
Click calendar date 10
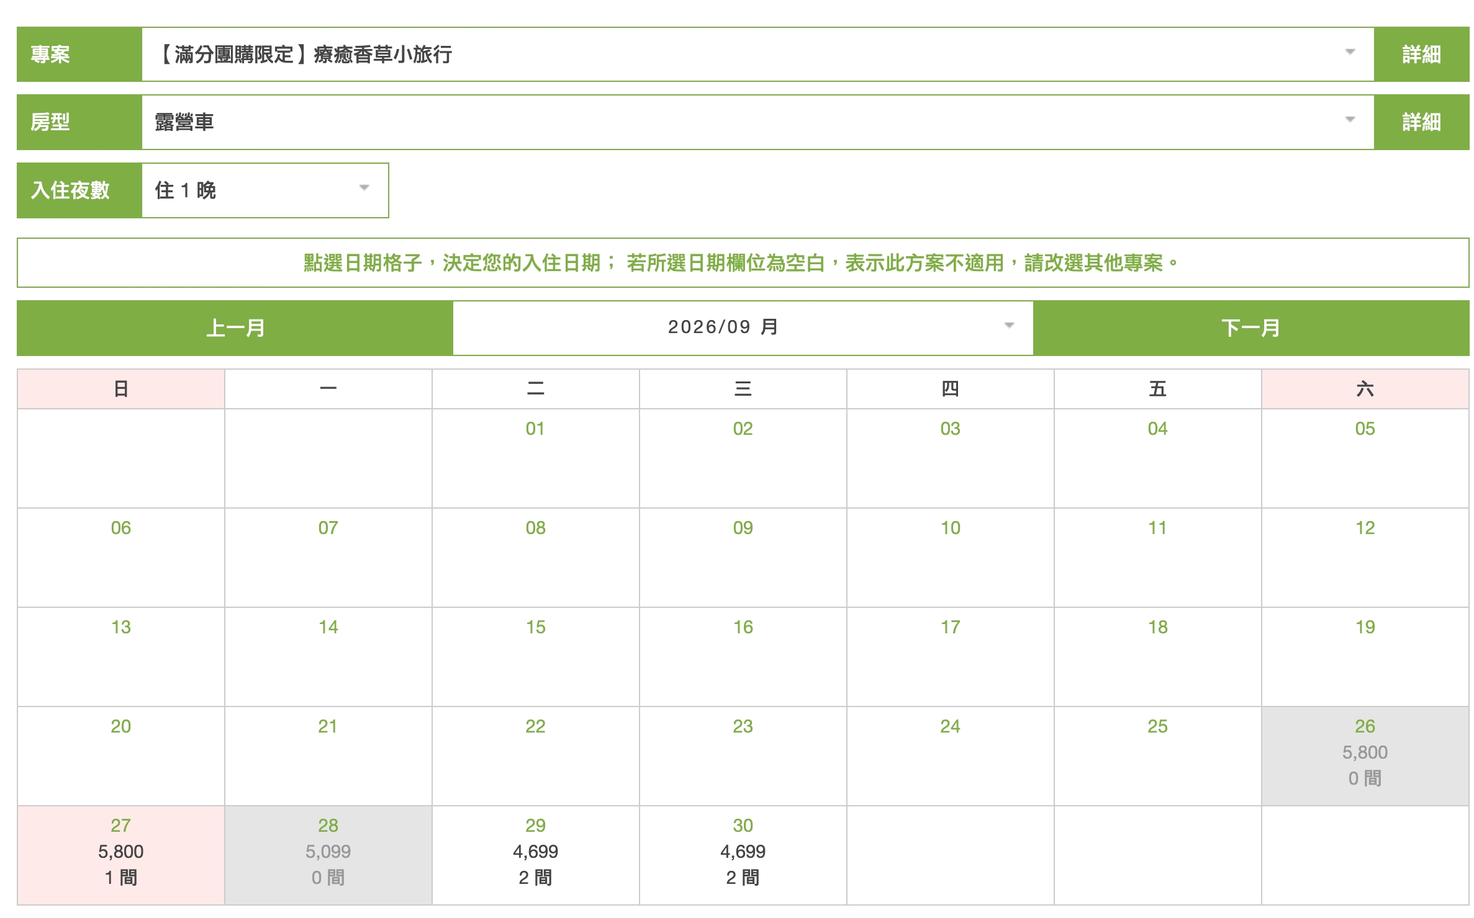click(951, 558)
